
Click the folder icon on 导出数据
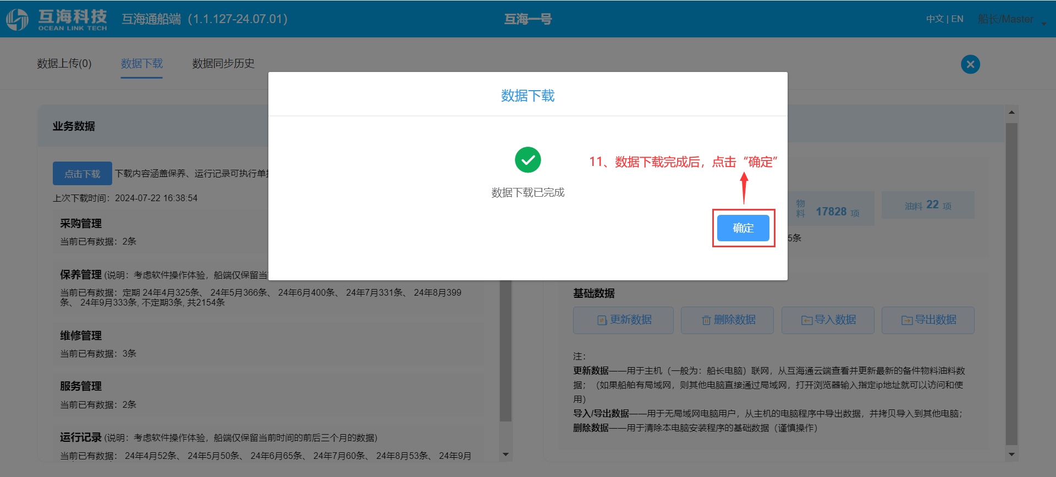(907, 320)
